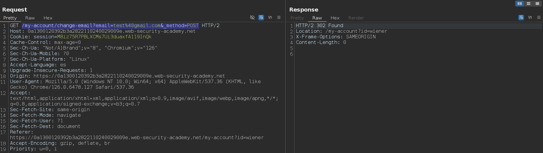Open the Request panel hamburger menu
The image size is (543, 153).
[x=279, y=18]
